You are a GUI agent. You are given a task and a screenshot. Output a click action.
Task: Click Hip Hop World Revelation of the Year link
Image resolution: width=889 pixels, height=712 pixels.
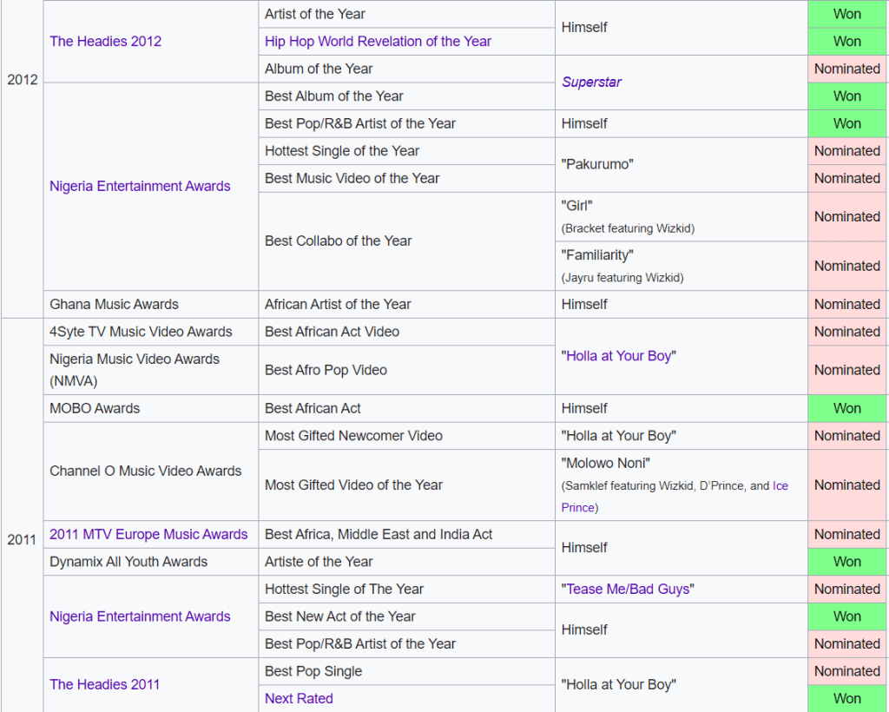(378, 41)
